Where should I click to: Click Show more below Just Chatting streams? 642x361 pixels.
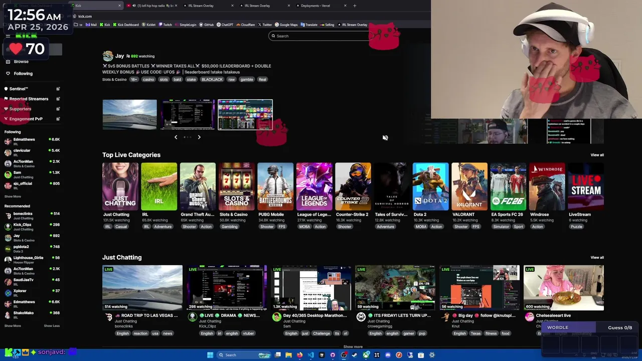[x=353, y=346]
